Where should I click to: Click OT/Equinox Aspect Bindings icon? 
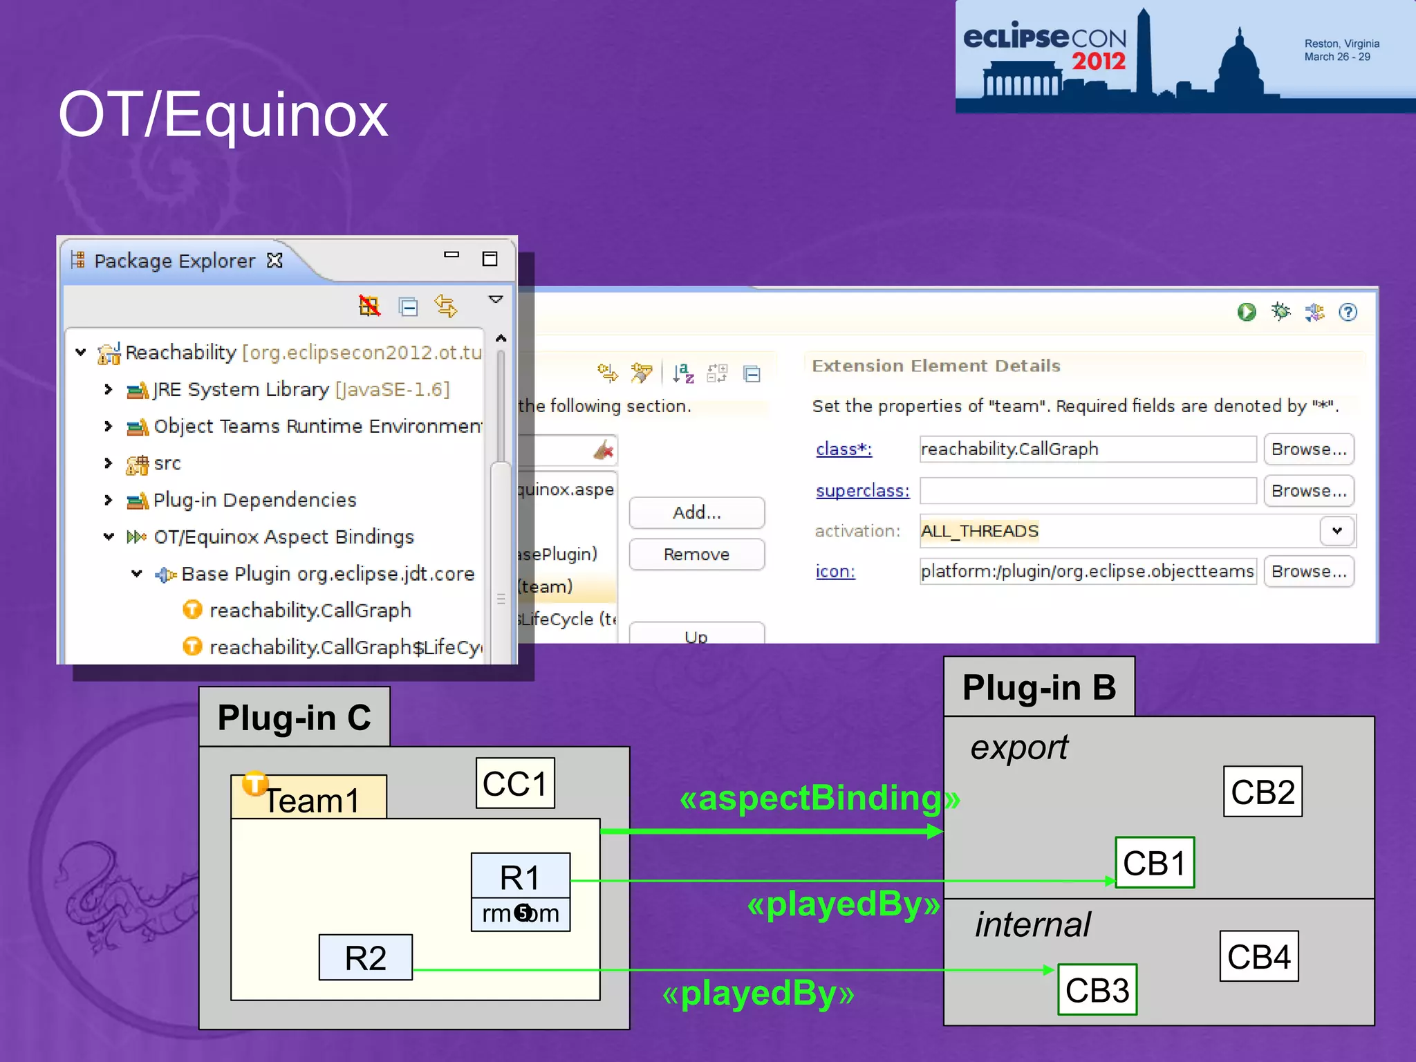click(136, 537)
